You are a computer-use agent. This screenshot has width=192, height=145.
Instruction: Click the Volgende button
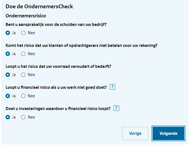click(x=168, y=133)
